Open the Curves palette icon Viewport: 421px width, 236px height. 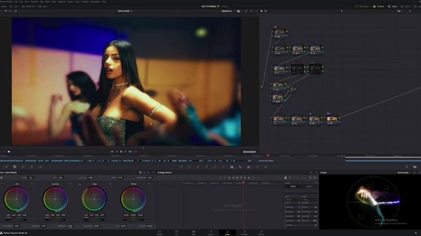tap(181, 167)
